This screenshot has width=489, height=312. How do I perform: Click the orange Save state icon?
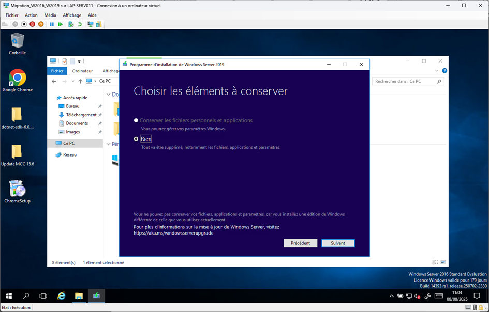(x=41, y=24)
